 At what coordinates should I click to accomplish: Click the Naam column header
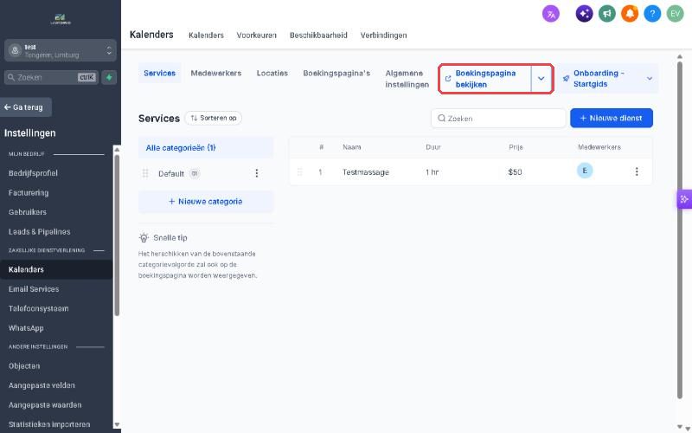352,147
